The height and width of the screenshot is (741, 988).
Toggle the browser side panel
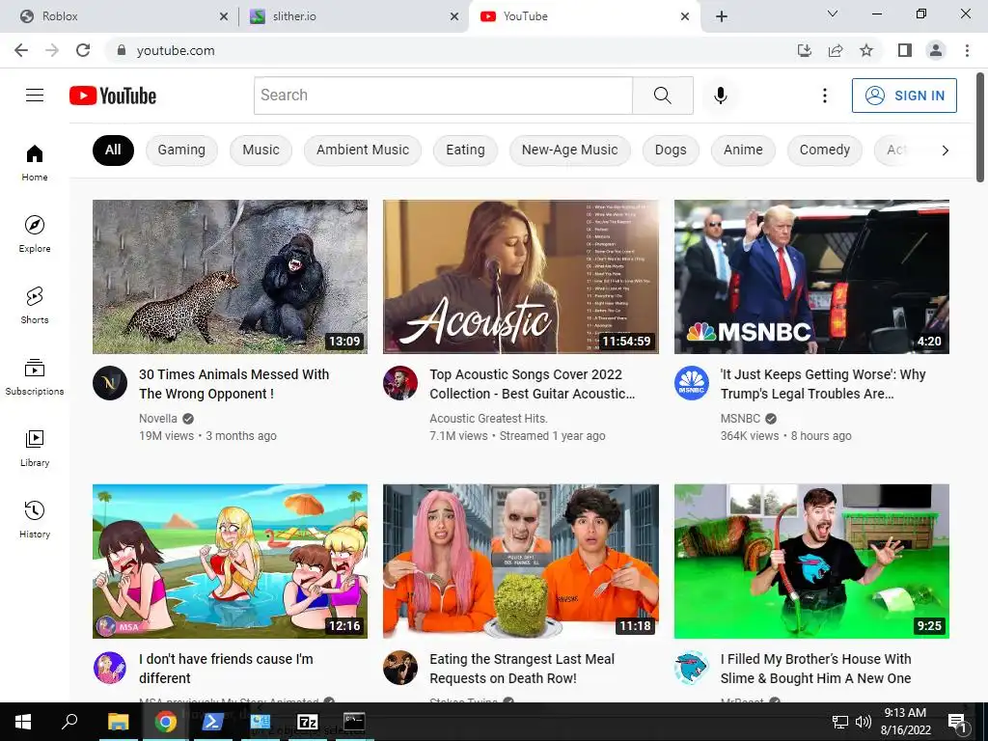905,50
